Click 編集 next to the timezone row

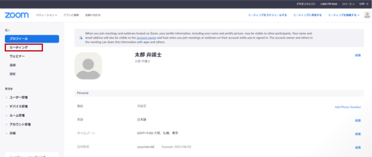(x=358, y=134)
